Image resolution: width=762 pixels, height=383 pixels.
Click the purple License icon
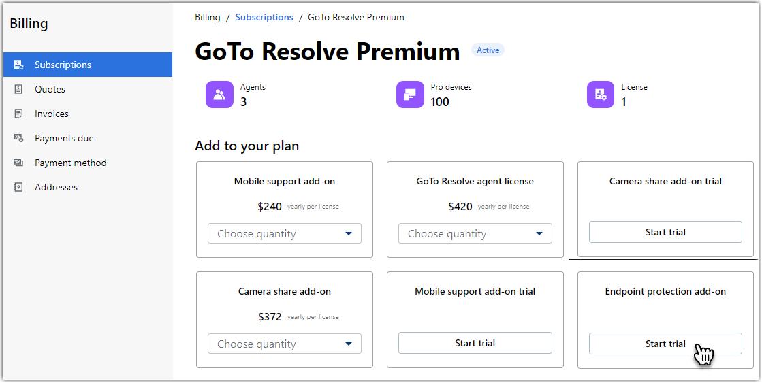tap(601, 94)
